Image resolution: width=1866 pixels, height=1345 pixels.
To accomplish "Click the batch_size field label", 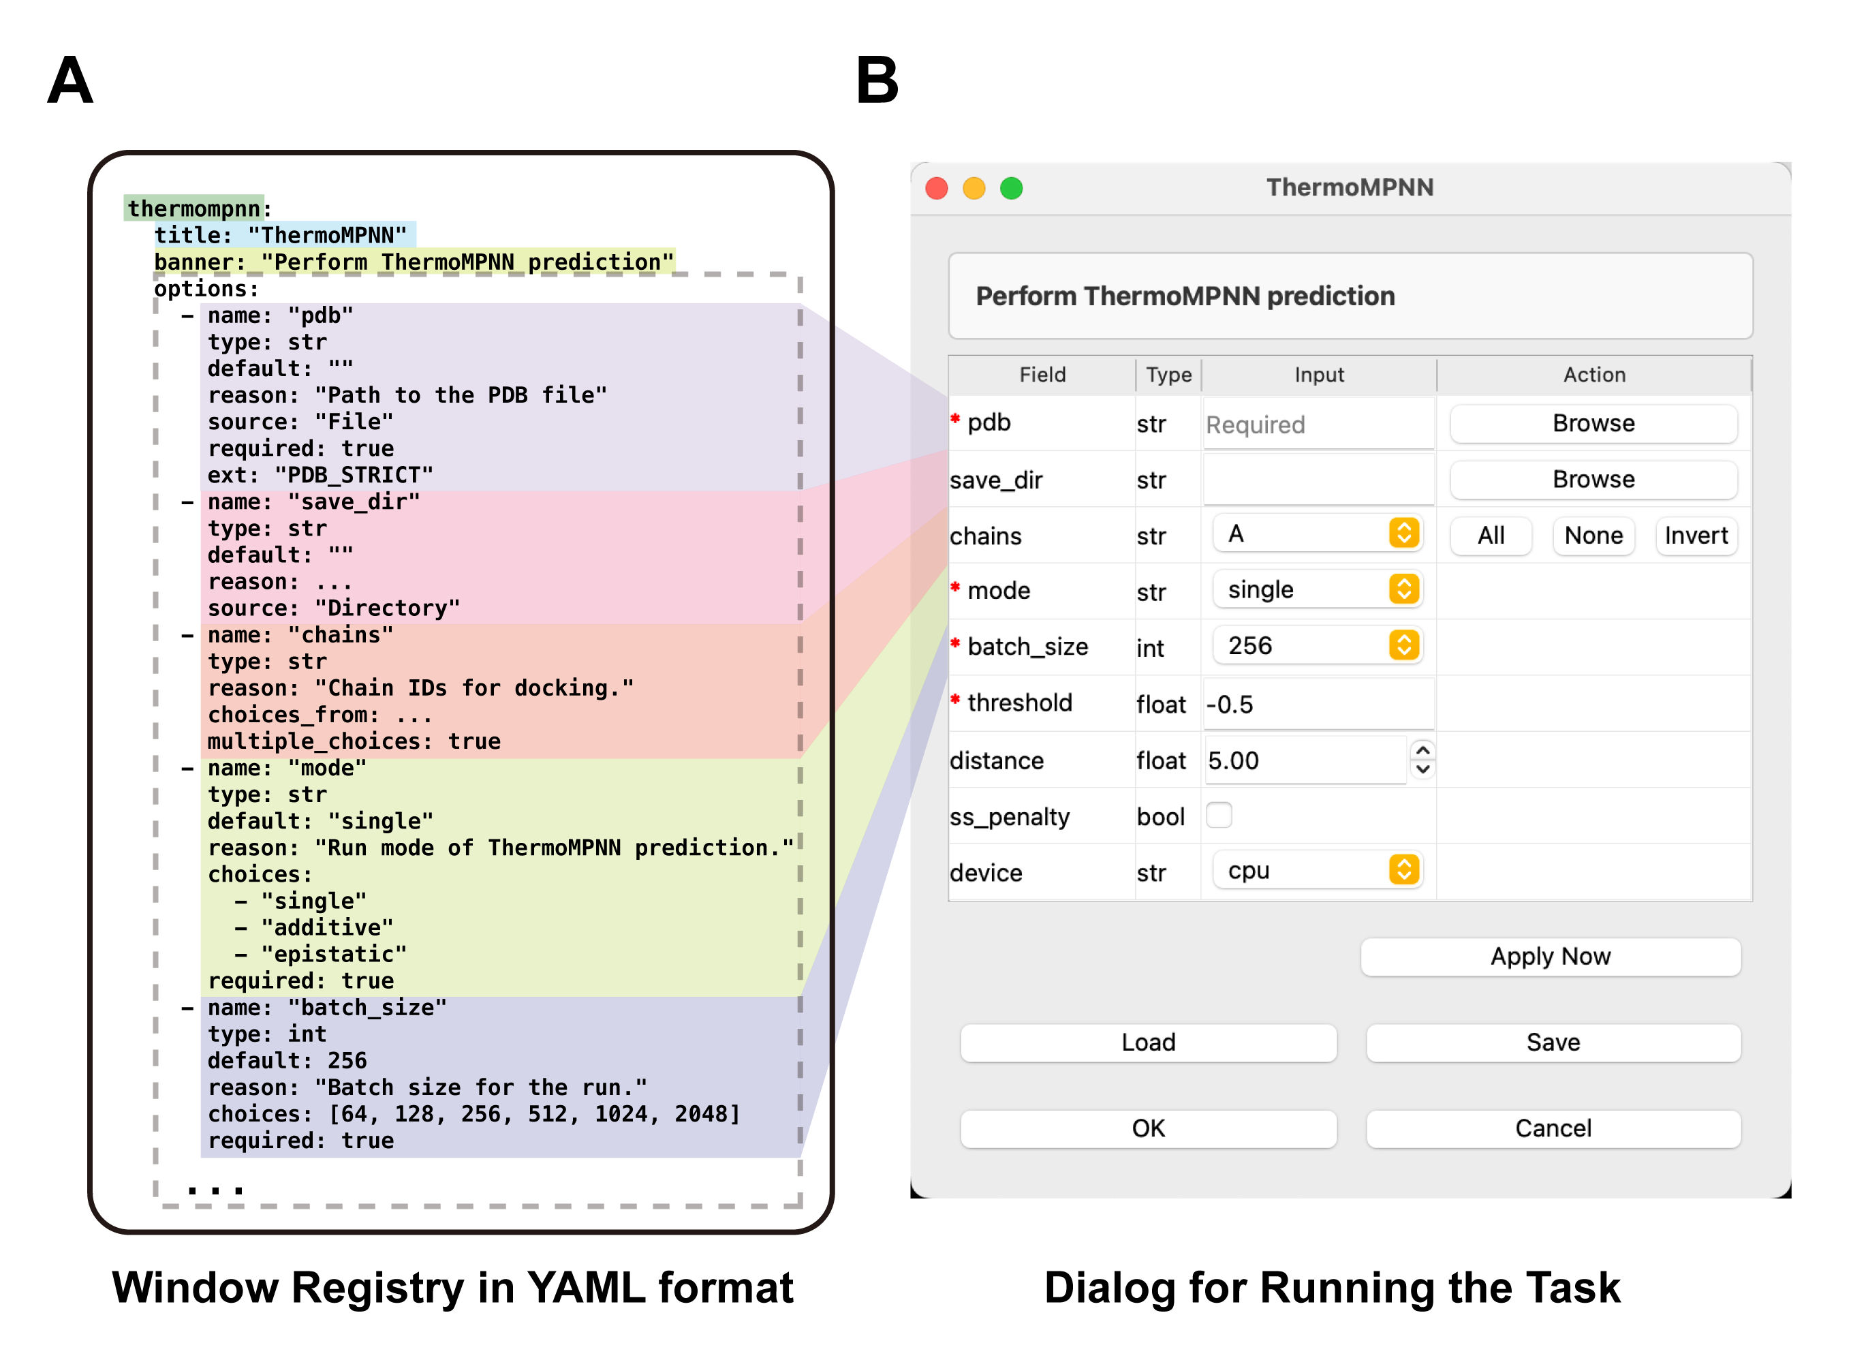I will click(x=1027, y=646).
